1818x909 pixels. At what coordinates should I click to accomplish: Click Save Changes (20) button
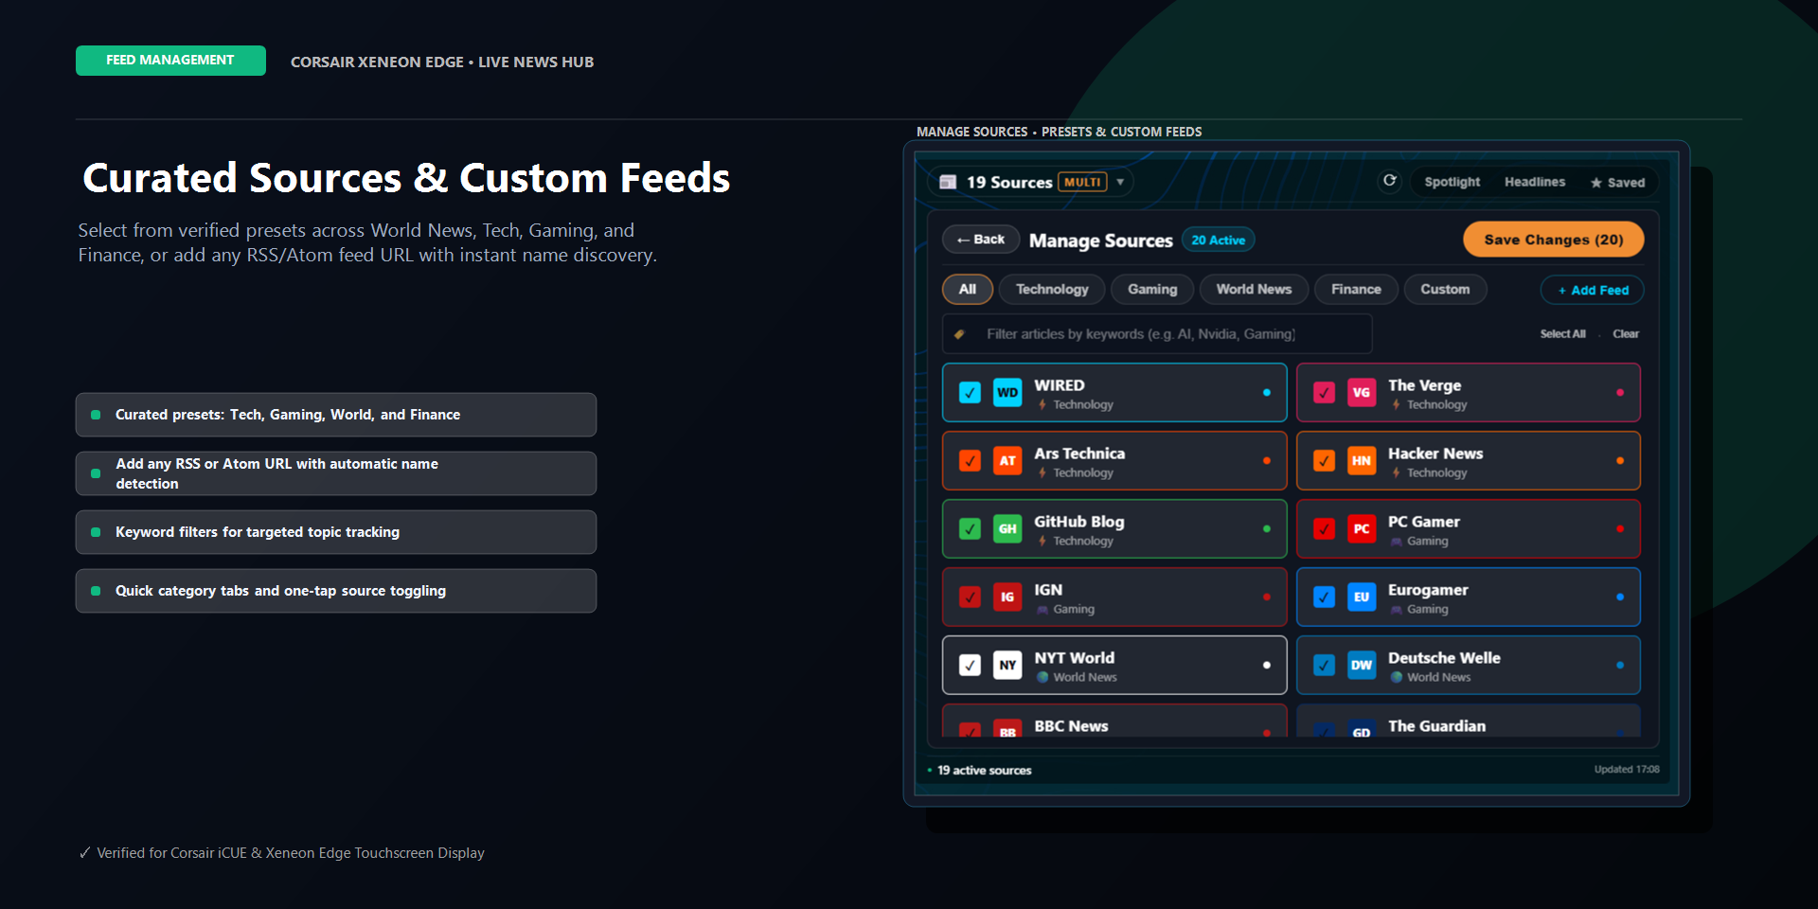point(1553,240)
